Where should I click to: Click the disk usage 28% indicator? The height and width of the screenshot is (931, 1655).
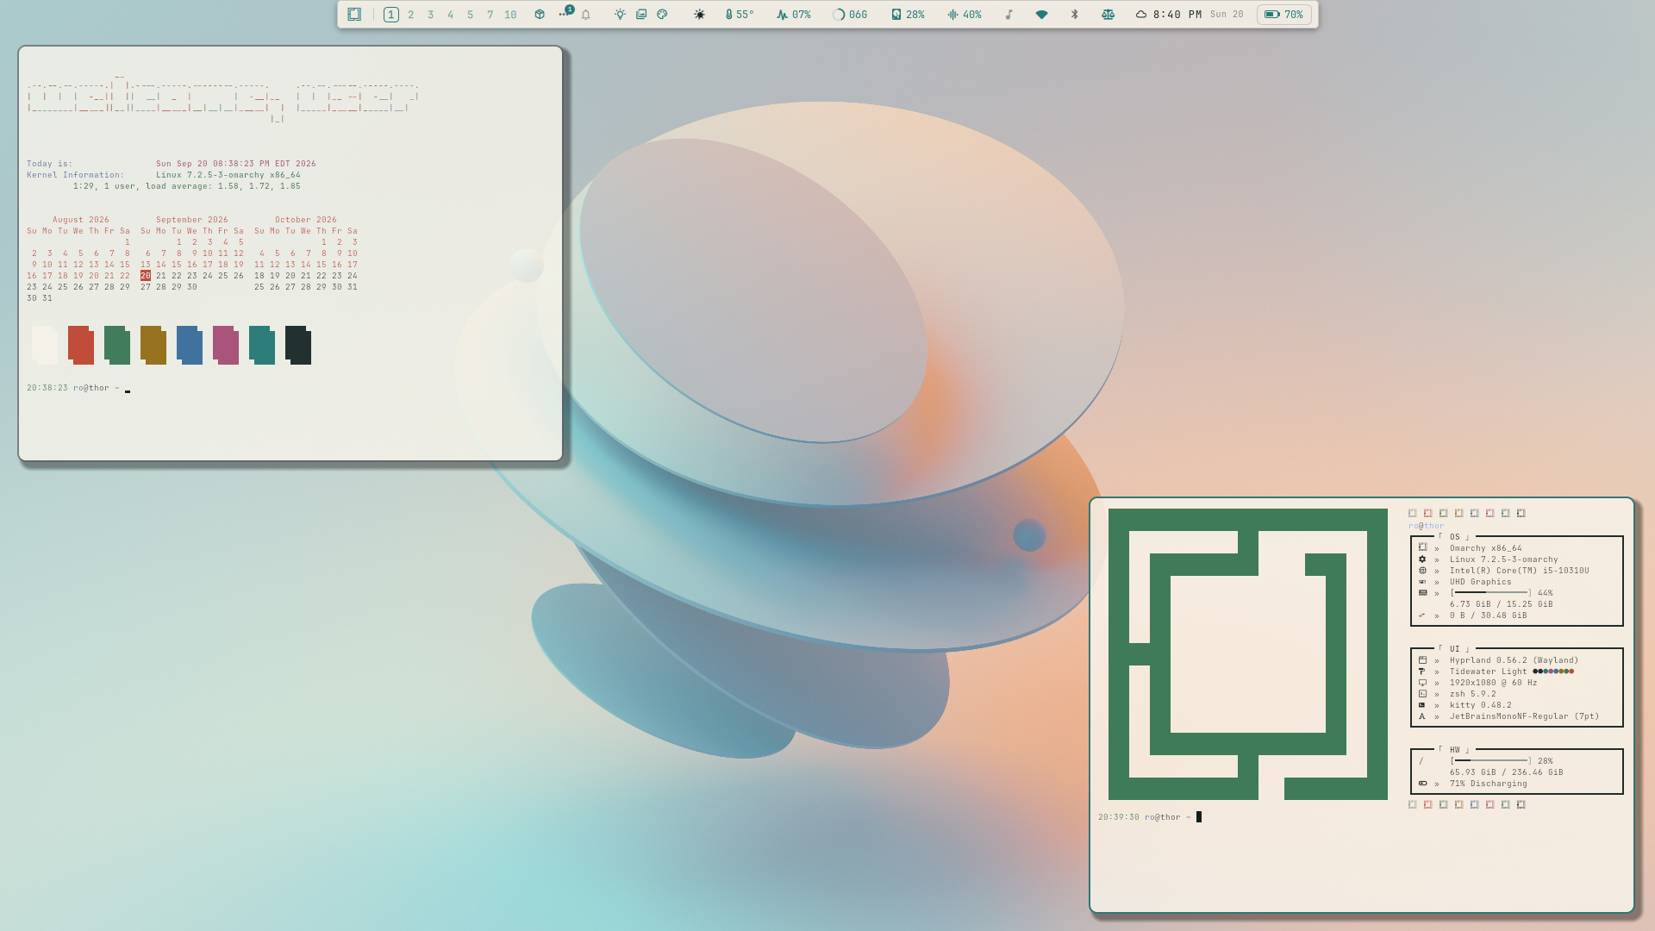tap(908, 15)
